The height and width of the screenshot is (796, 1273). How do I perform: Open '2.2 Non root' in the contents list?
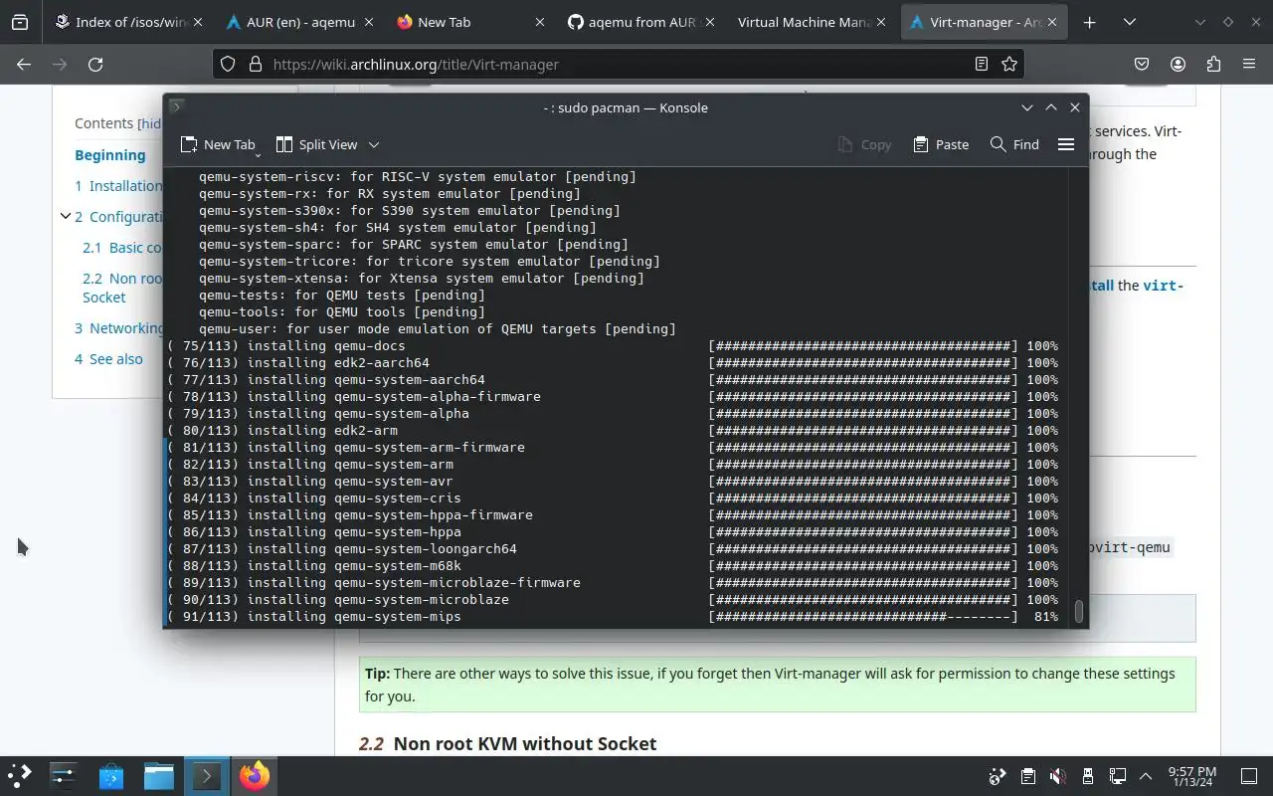[122, 288]
